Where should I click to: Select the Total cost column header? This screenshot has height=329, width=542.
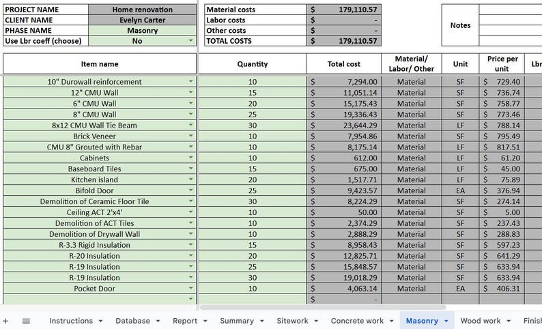click(x=344, y=64)
